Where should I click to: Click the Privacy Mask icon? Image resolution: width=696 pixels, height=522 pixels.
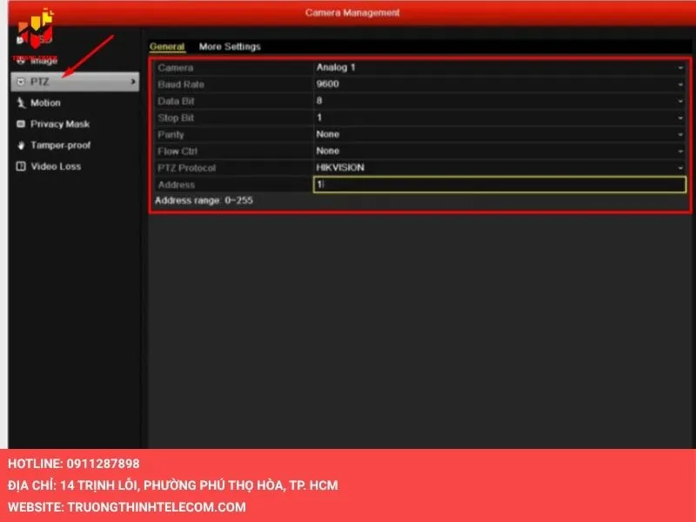click(x=21, y=124)
